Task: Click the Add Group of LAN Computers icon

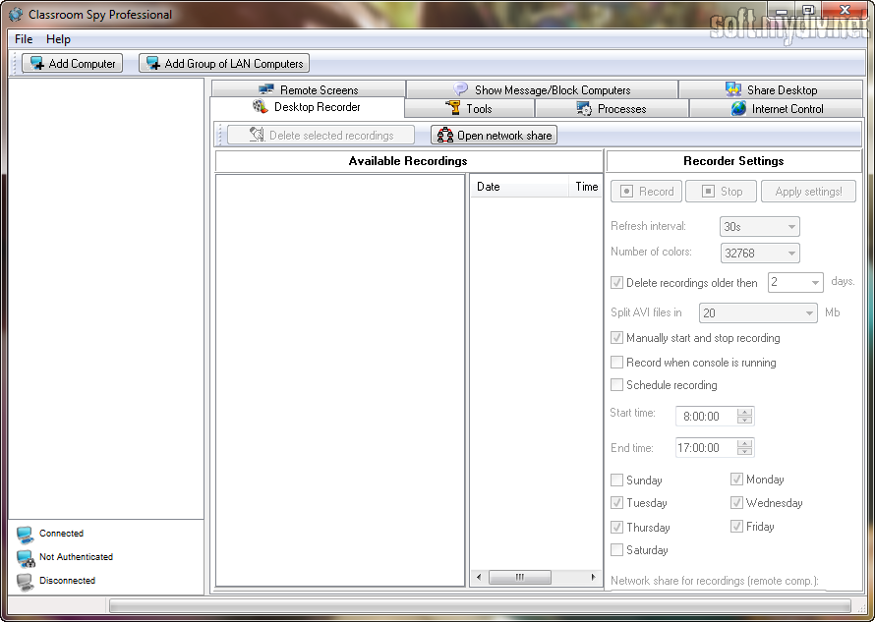Action: (153, 63)
